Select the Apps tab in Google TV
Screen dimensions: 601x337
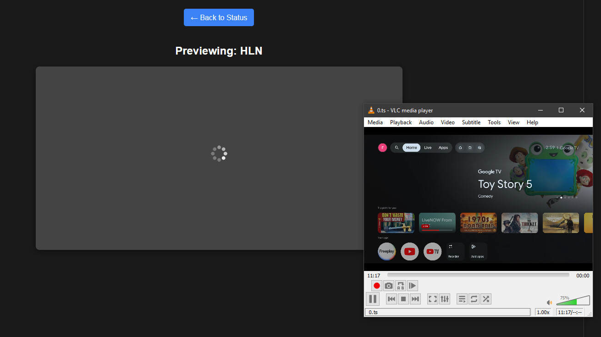(443, 148)
